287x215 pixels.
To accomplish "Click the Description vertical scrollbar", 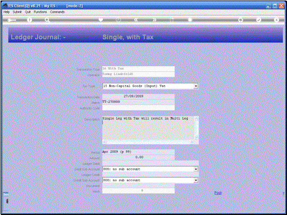I will click(x=196, y=128).
